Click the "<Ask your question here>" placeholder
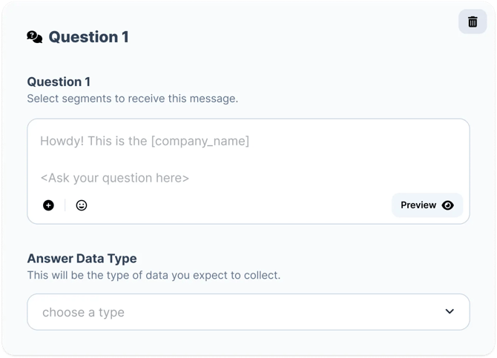 [x=114, y=178]
